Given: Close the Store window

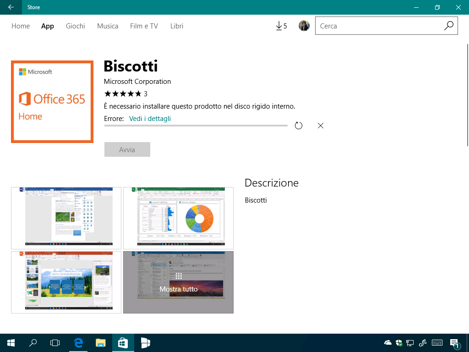Looking at the screenshot, I should [458, 7].
